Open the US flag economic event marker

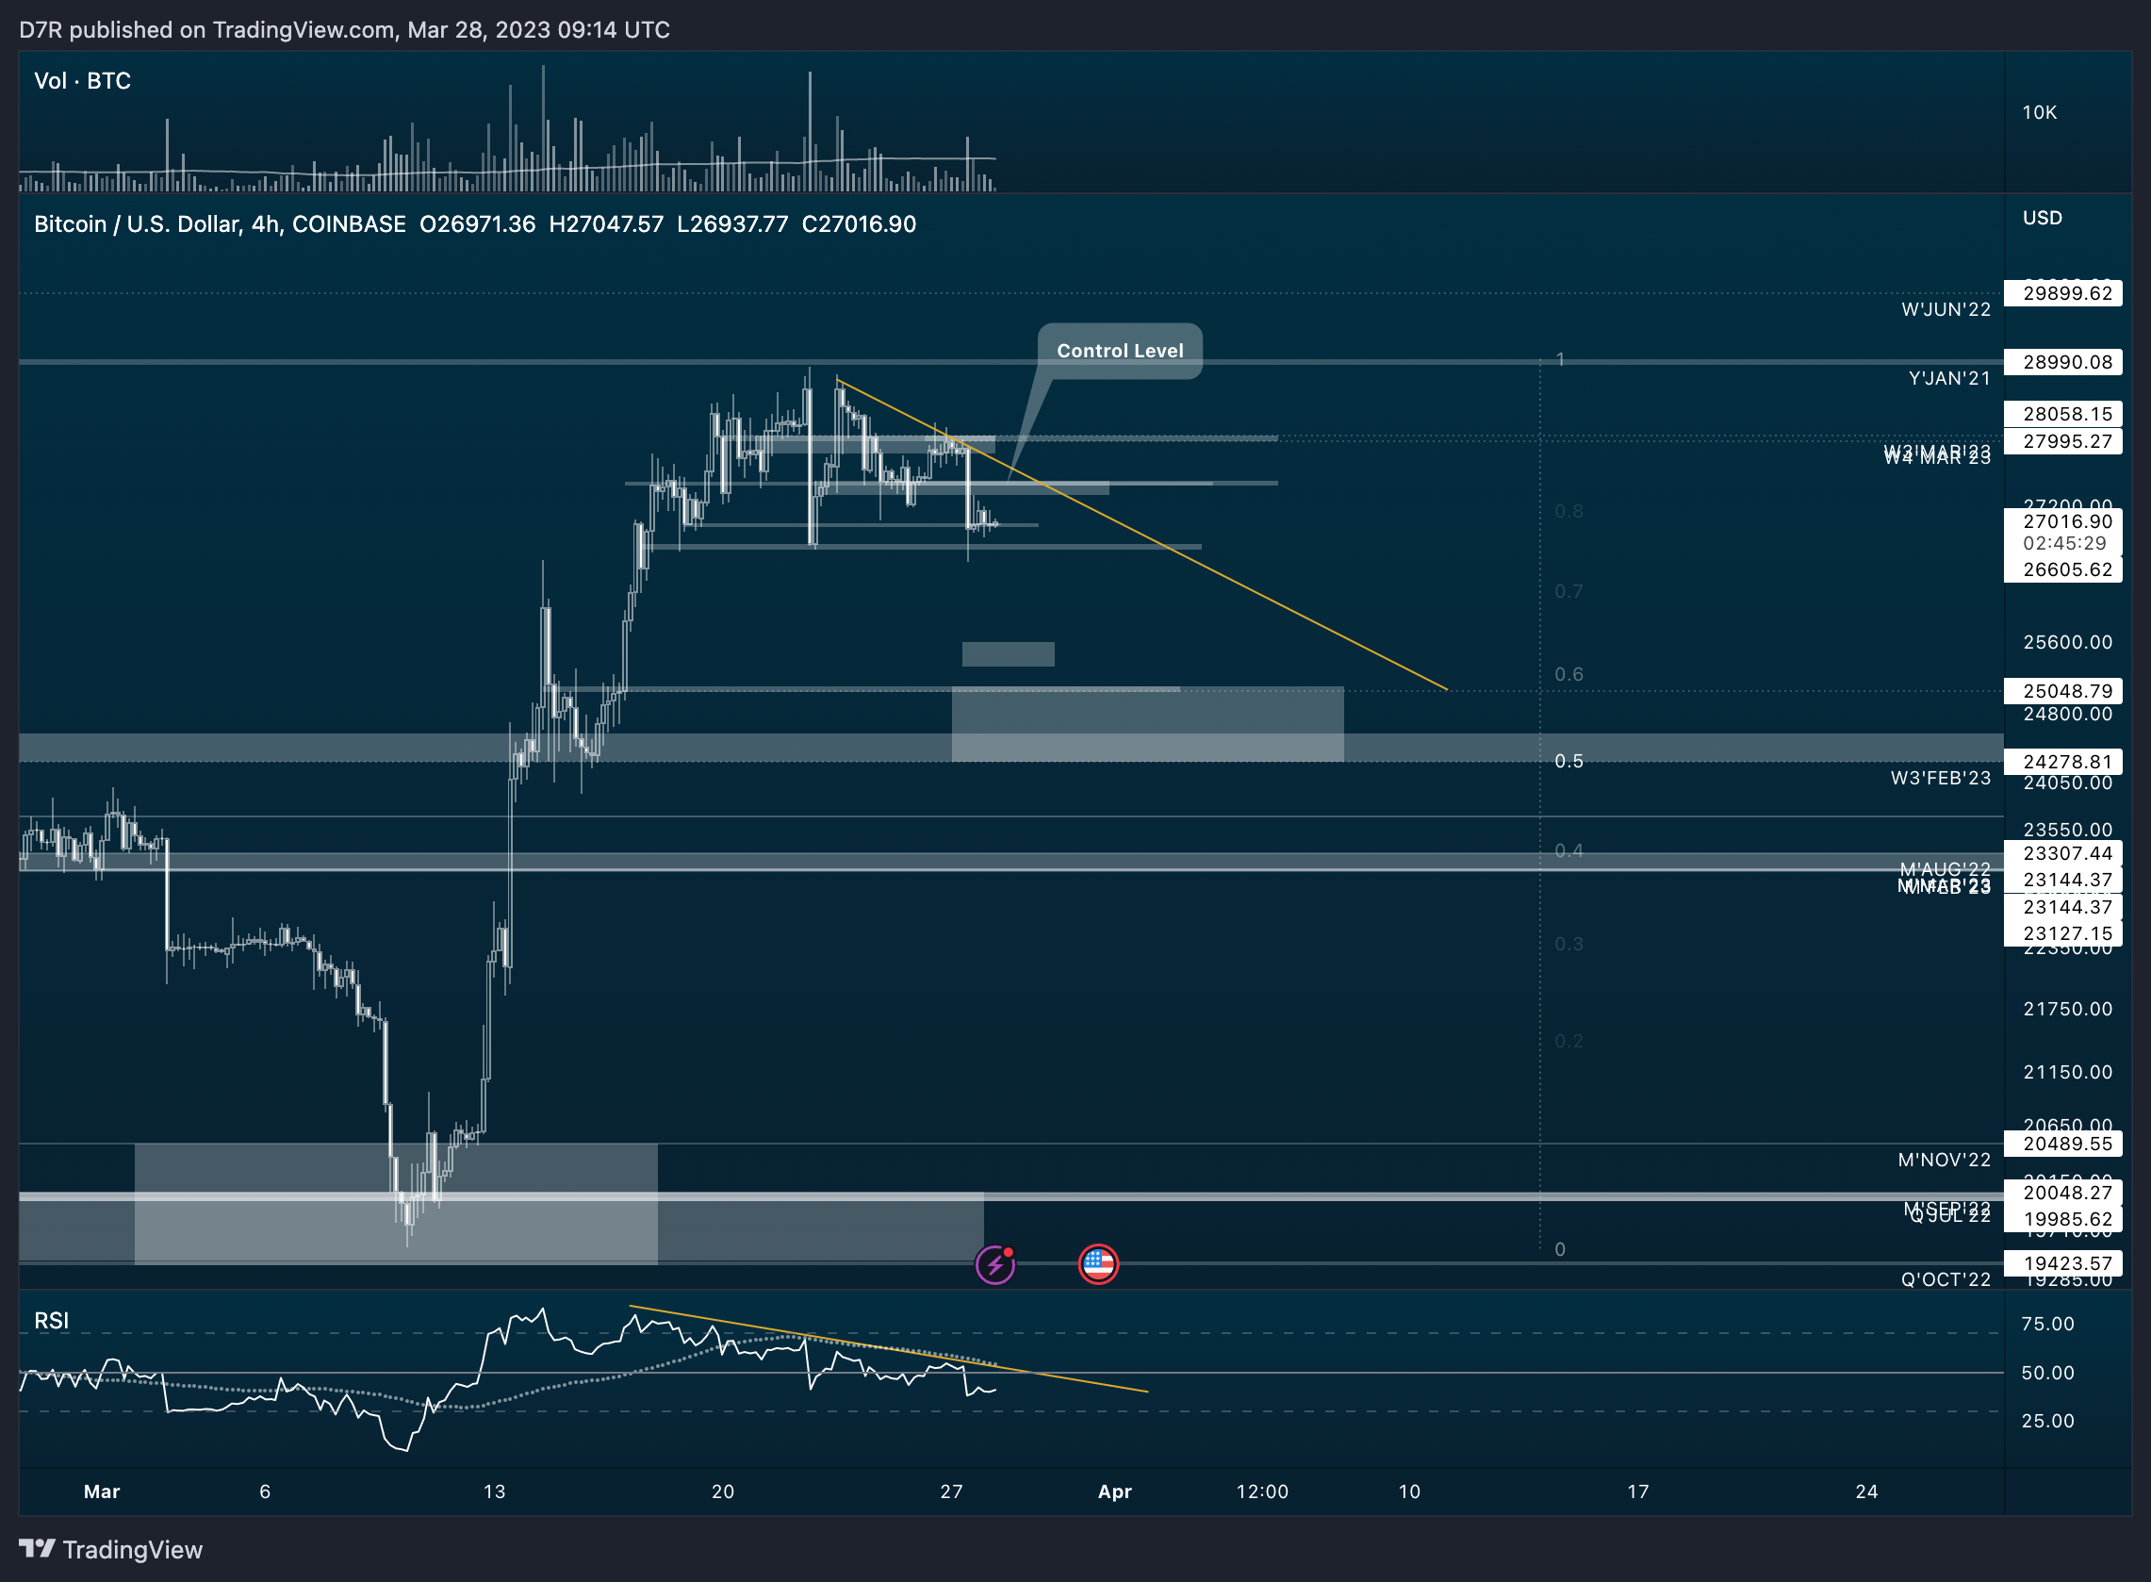coord(1098,1265)
